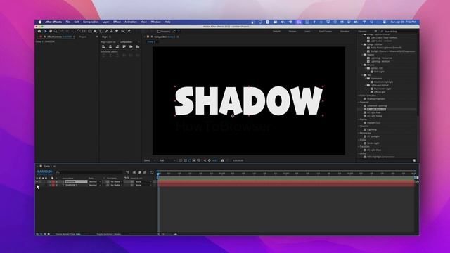Image resolution: width=450 pixels, height=253 pixels.
Task: Switch to the Review workspace
Action: (x=292, y=31)
